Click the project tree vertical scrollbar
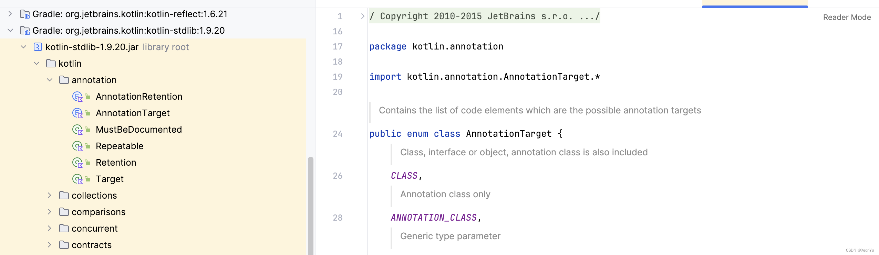 311,206
